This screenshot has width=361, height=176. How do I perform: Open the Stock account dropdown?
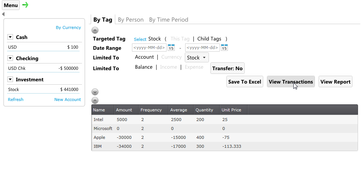coord(197,58)
